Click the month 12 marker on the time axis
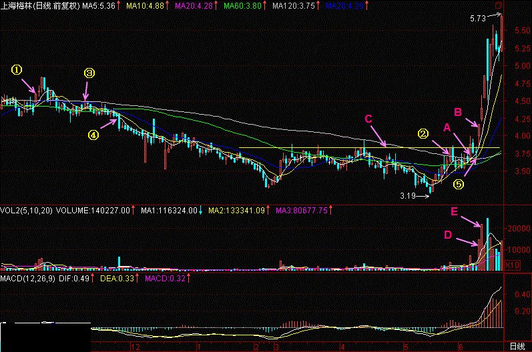532x352 pixels. 137,347
